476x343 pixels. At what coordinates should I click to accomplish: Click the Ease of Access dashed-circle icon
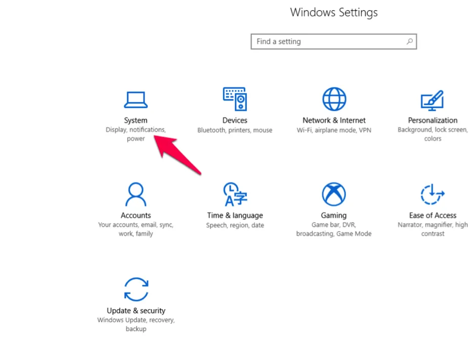432,194
